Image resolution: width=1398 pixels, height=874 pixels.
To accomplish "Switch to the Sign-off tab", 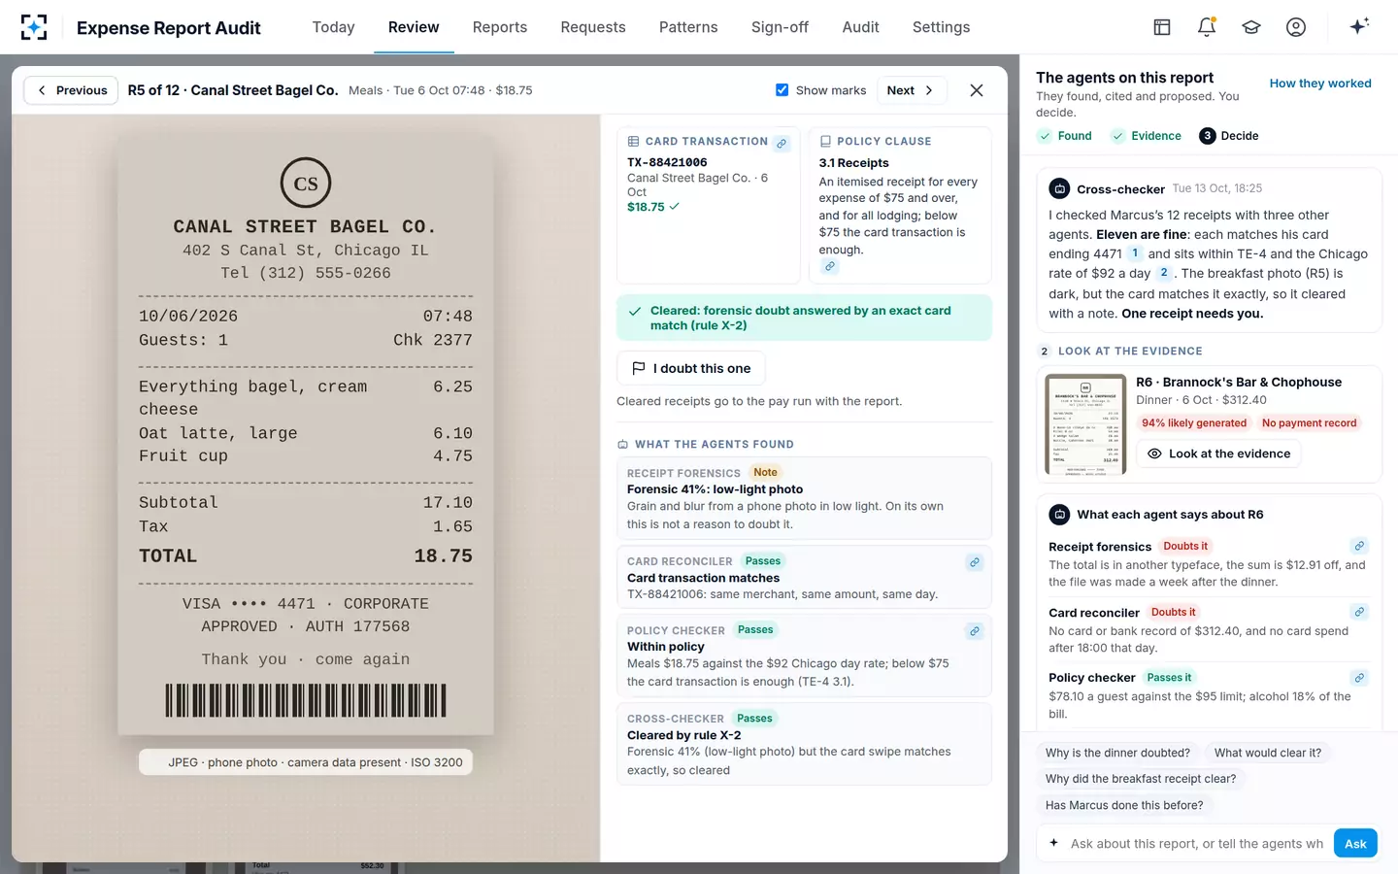I will click(x=780, y=27).
